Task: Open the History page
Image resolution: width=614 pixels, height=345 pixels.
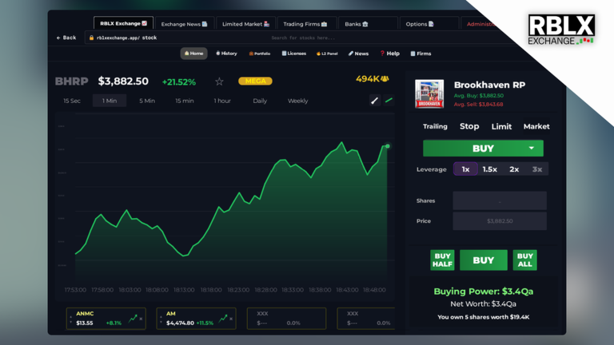Action: coord(226,54)
